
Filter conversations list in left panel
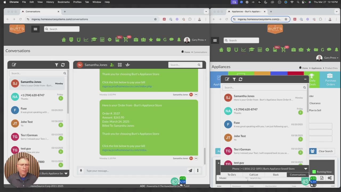[x=56, y=65]
